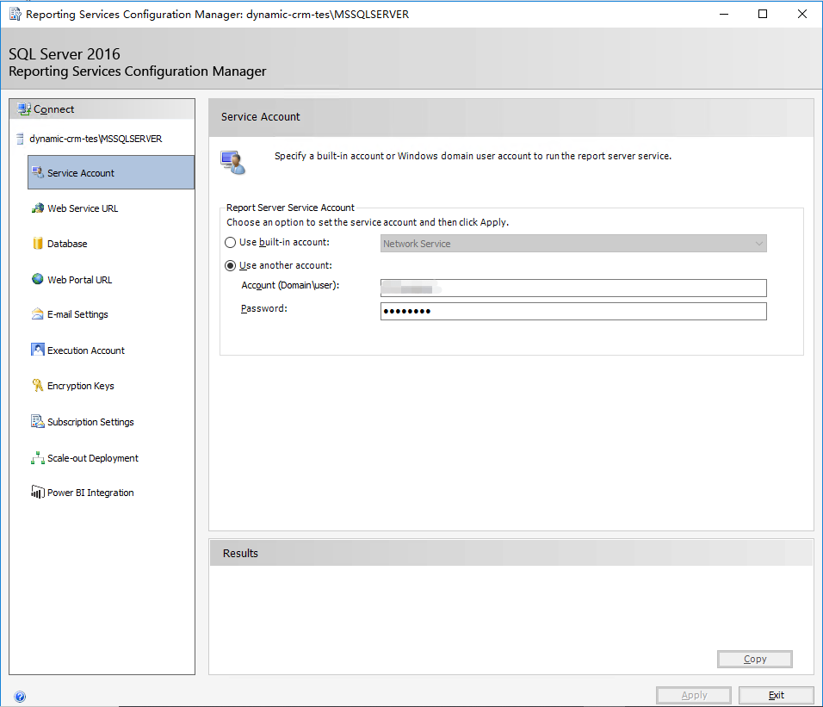
Task: Focus the Account (Domain\user) input field
Action: tap(573, 288)
